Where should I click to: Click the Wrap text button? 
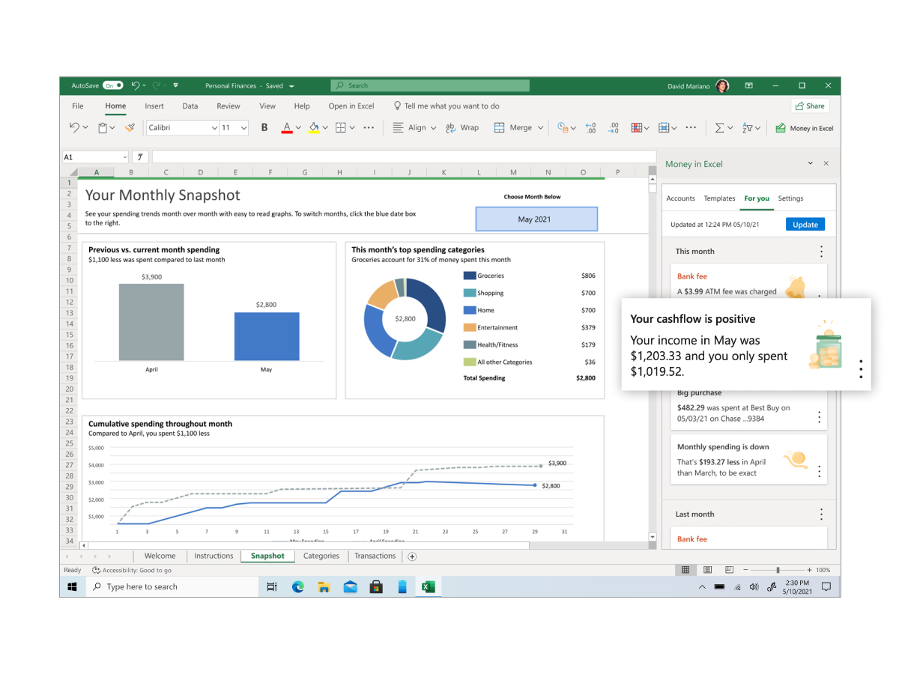pos(462,128)
